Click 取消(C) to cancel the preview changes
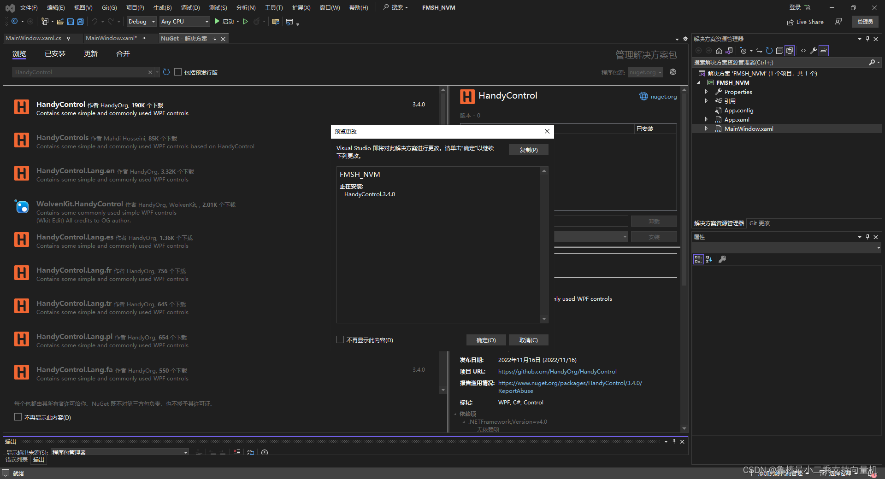The width and height of the screenshot is (885, 479). [528, 340]
